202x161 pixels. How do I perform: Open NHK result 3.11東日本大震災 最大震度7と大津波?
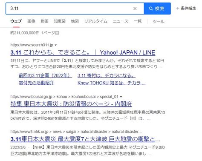(86, 139)
